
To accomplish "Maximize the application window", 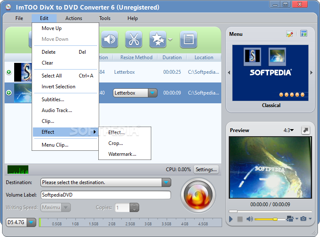I will pyautogui.click(x=285, y=5).
